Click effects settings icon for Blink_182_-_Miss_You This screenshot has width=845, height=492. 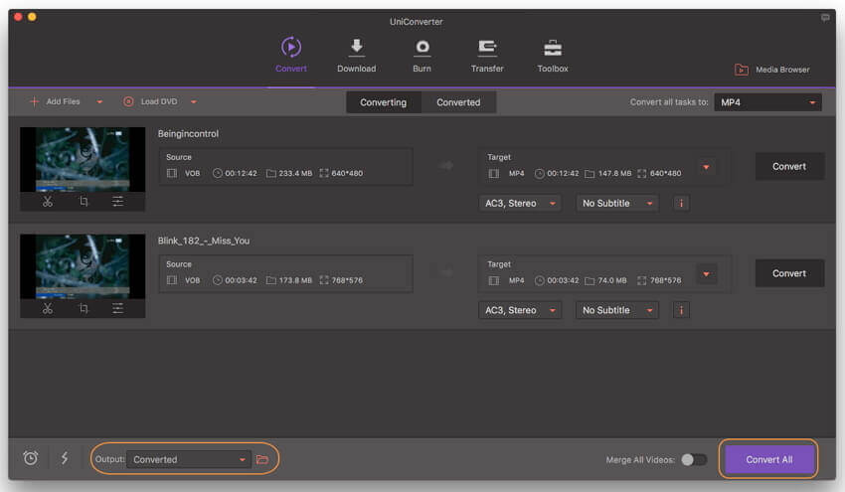[117, 308]
